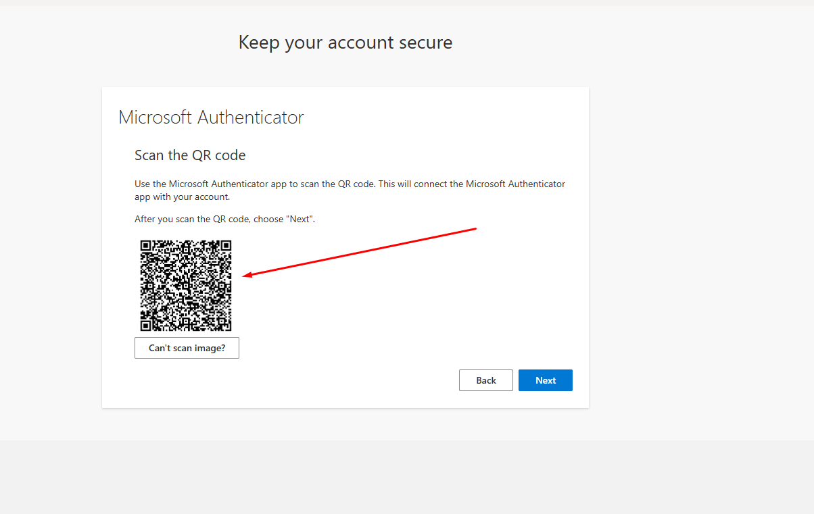Image resolution: width=814 pixels, height=514 pixels.
Task: Click the midpoint of the red arrow line
Action: [x=360, y=252]
